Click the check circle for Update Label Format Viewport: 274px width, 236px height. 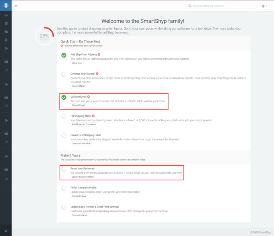[x=64, y=207]
